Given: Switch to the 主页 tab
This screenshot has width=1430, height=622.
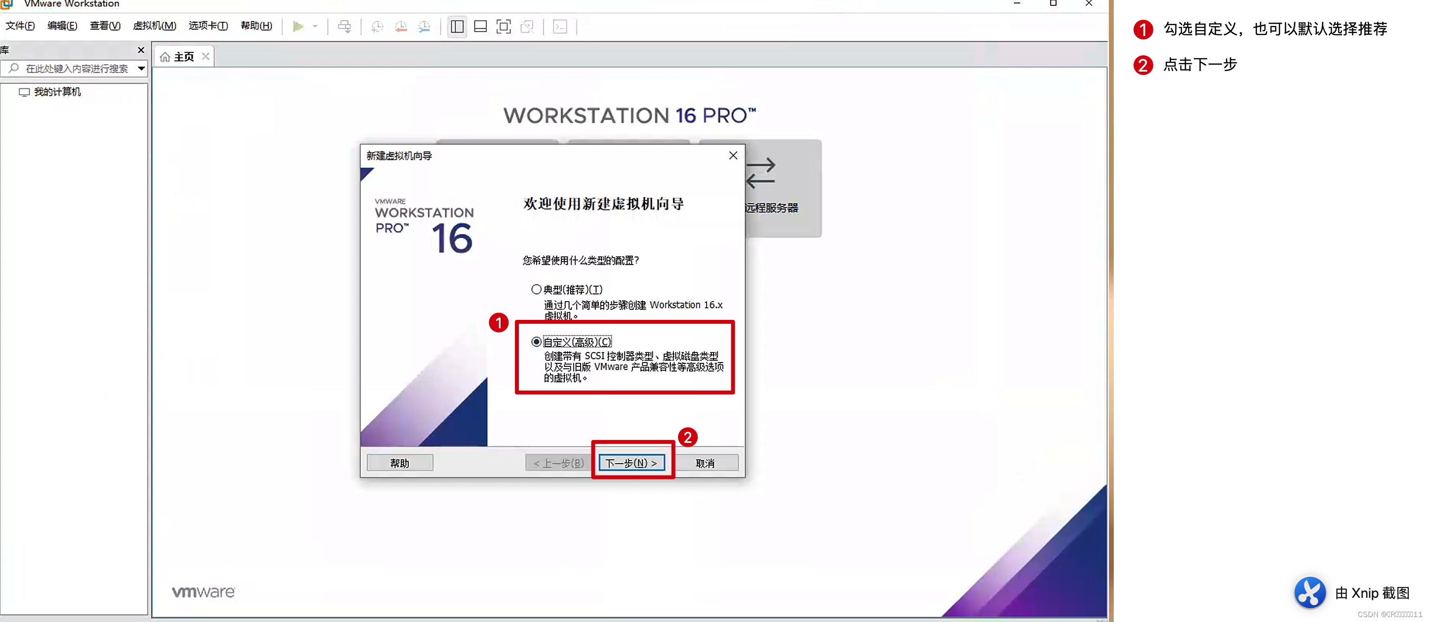Looking at the screenshot, I should (183, 57).
